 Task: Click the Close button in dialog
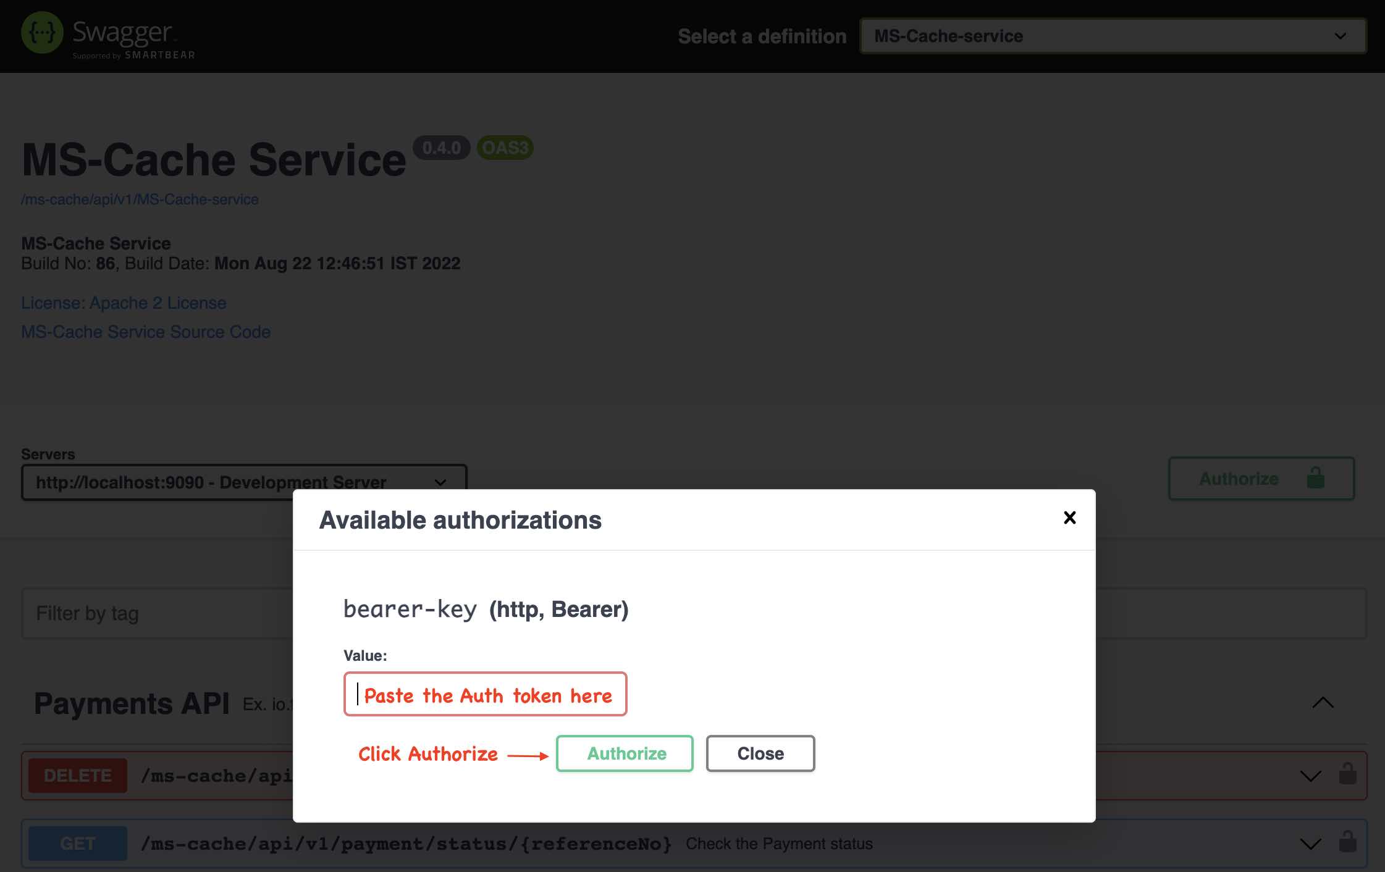760,753
